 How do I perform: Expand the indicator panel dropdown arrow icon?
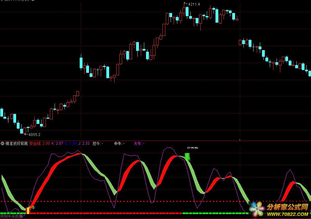click(2, 143)
